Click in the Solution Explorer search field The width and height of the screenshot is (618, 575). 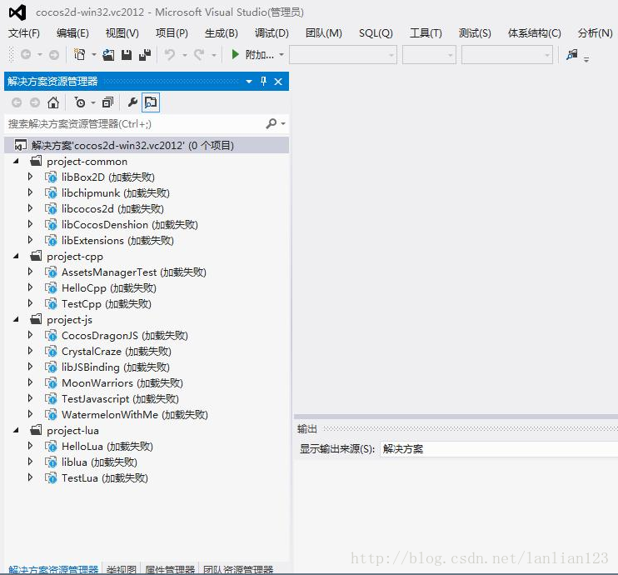pos(135,124)
